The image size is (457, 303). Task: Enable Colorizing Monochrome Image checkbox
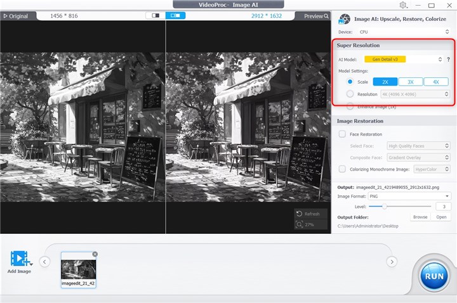[343, 169]
